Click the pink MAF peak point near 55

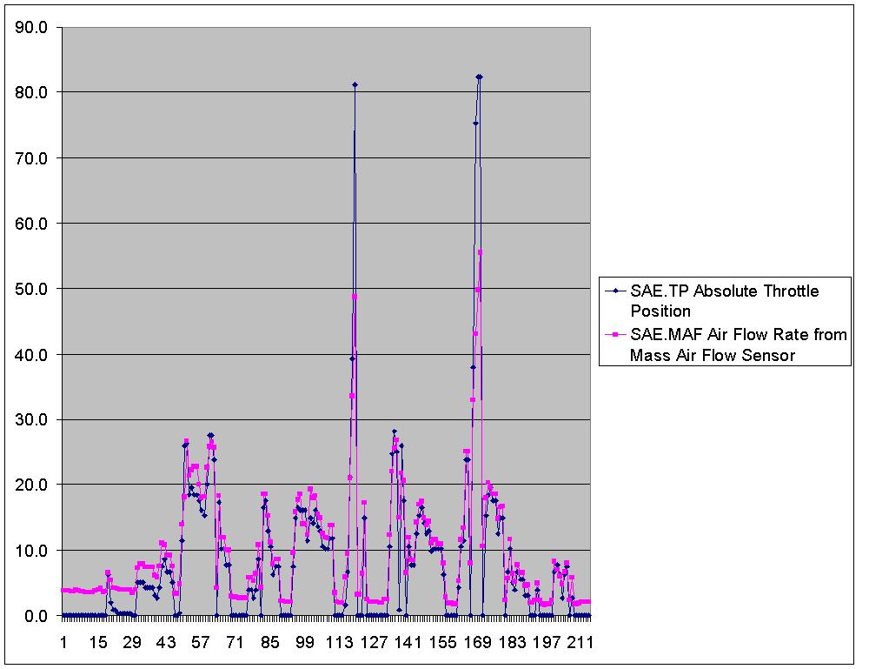480,252
